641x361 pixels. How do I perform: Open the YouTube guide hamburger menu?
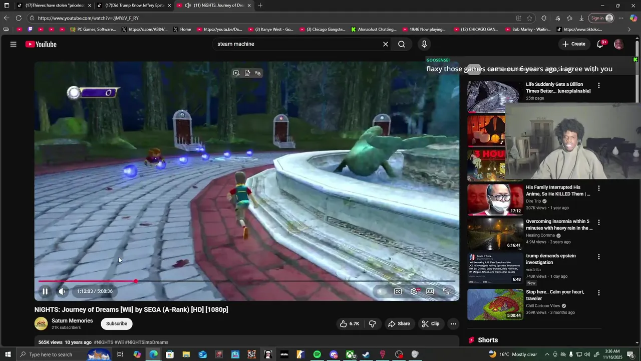[14, 44]
